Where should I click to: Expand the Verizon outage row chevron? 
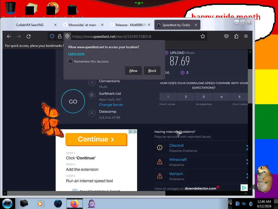point(247,176)
